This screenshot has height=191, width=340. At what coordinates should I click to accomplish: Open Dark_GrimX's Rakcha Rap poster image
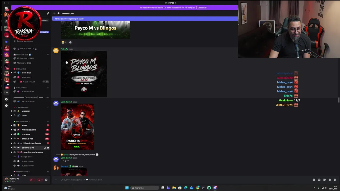point(77,127)
